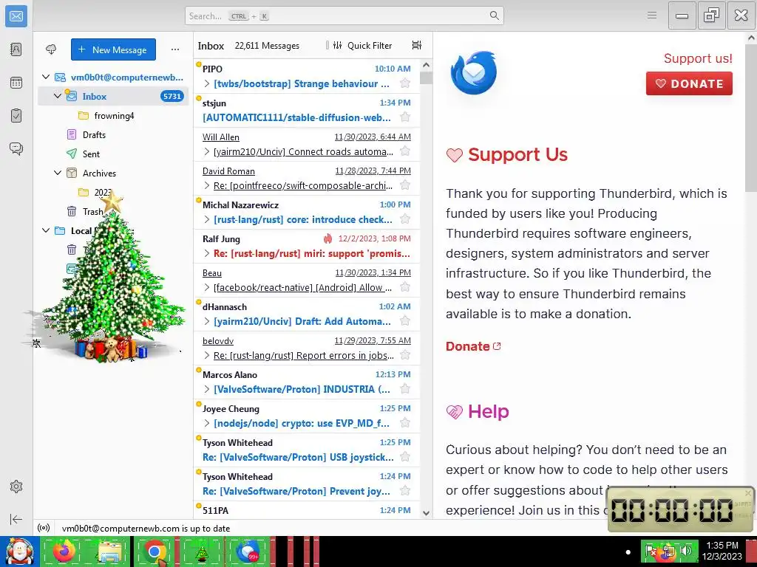The height and width of the screenshot is (567, 757).
Task: Open the Mail space icon
Action: tap(16, 16)
